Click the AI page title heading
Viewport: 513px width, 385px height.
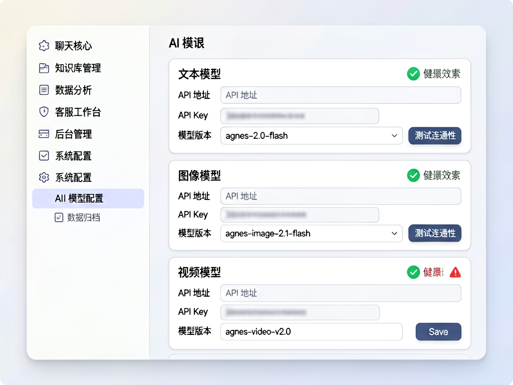(x=186, y=43)
